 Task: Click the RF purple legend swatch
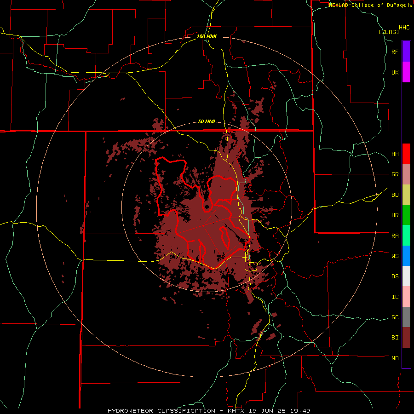406,52
